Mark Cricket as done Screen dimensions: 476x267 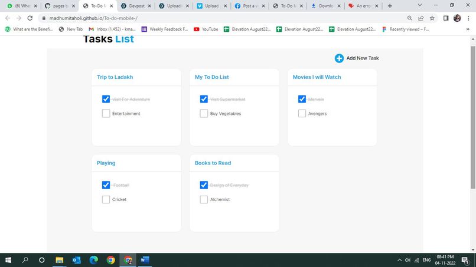(x=106, y=199)
